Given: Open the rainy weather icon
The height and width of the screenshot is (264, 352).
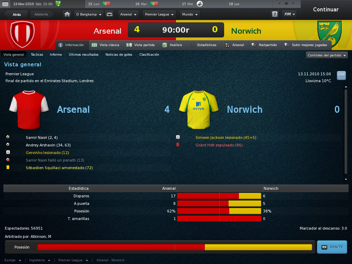Looking at the screenshot, I should [x=341, y=75].
